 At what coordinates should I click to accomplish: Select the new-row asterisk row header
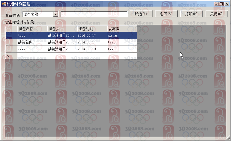11,56
